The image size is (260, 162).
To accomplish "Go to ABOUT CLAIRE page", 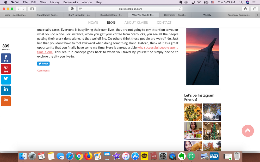I will coord(136,23).
